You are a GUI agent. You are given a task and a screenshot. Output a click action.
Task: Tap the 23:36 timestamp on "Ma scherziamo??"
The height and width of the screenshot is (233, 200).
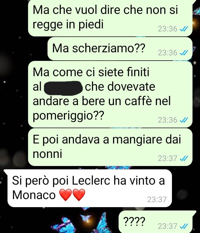coord(167,53)
